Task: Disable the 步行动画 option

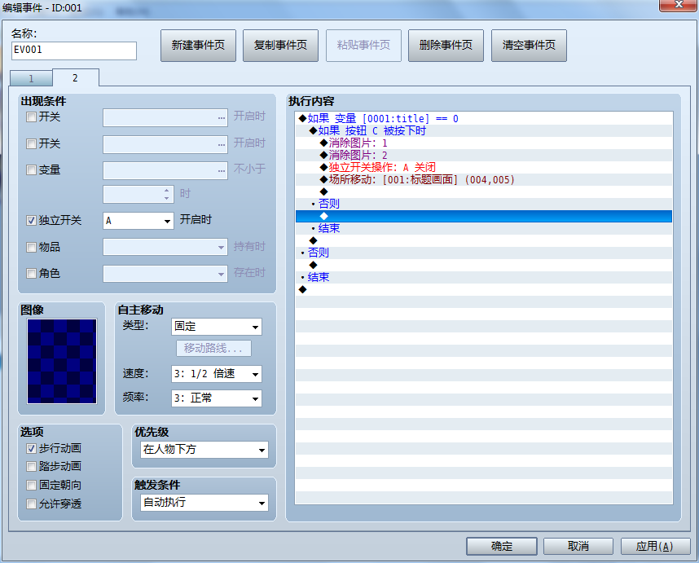Action: pos(31,448)
